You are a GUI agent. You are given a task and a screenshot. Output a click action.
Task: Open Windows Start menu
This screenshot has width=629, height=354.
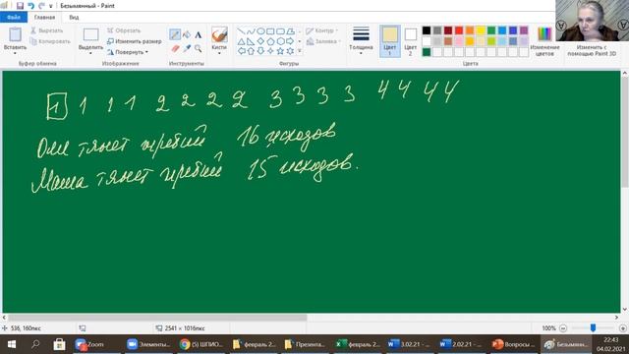click(x=12, y=344)
